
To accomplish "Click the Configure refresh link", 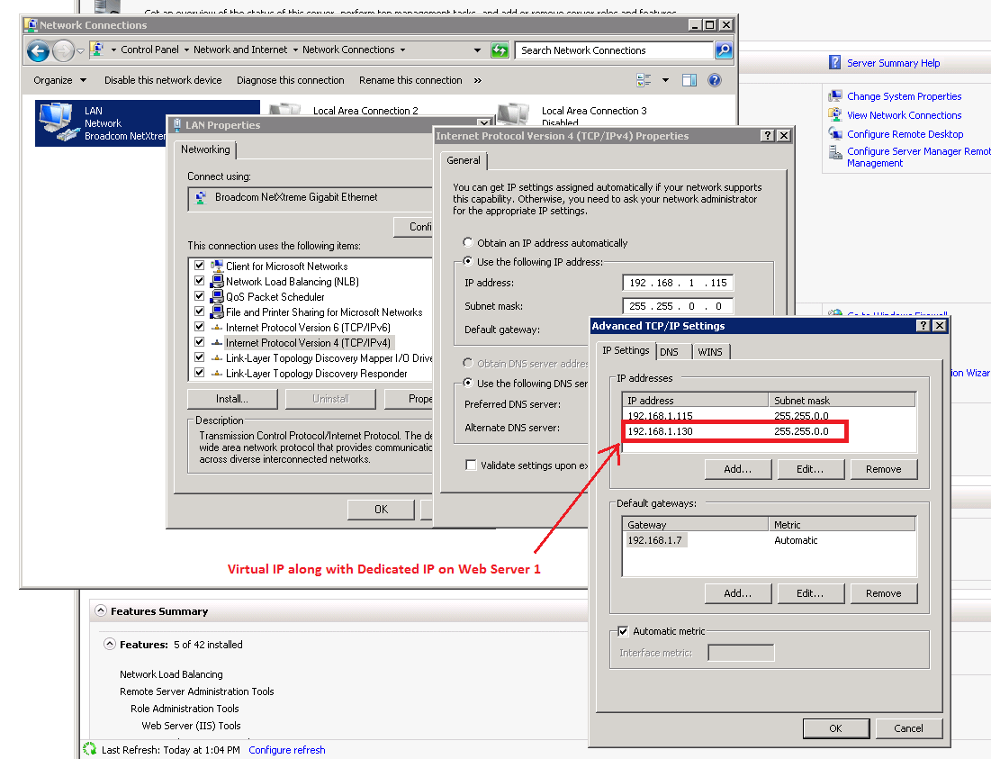I will [286, 748].
